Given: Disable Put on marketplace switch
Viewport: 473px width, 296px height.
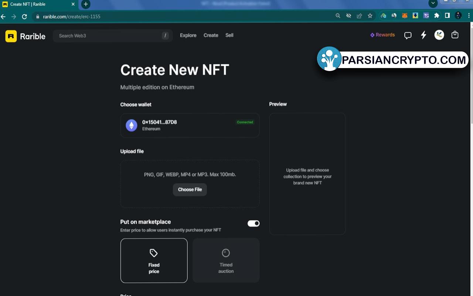Looking at the screenshot, I should pyautogui.click(x=253, y=223).
